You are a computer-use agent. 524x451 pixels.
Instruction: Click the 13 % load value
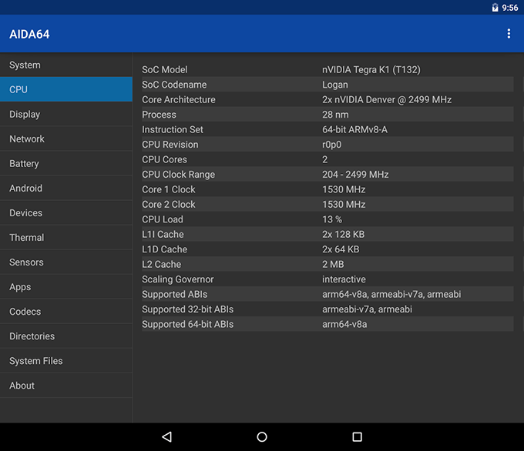(332, 219)
